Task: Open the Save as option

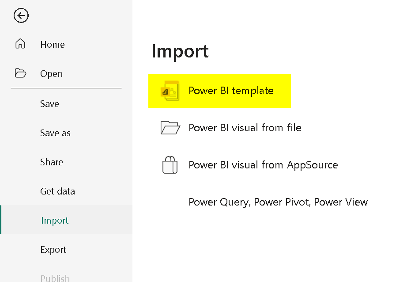Action: pos(55,133)
